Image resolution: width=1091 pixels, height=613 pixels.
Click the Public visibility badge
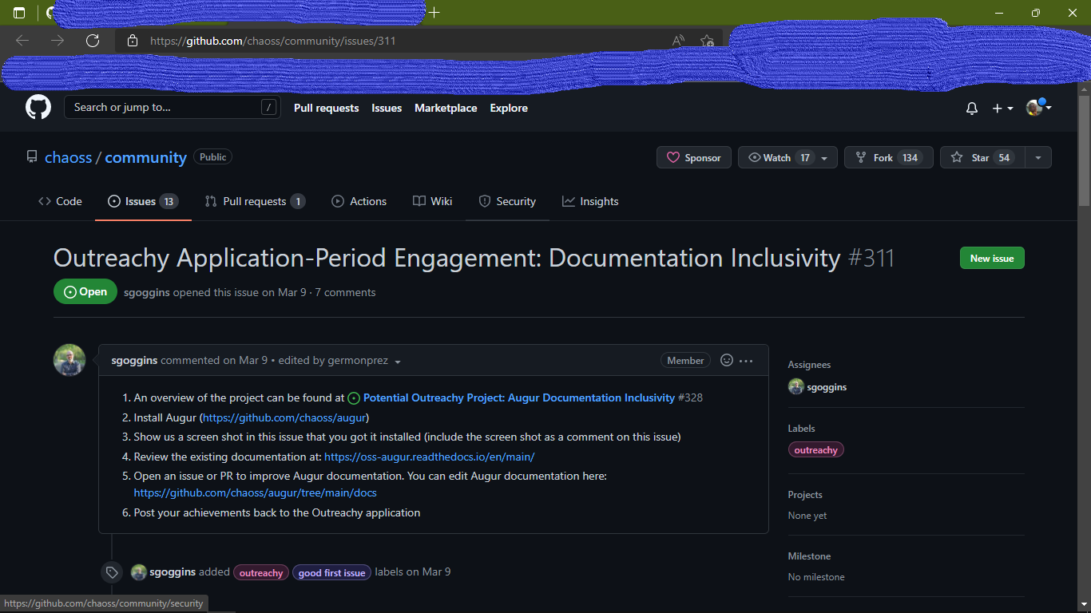tap(212, 157)
